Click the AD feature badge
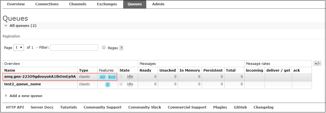326x113 pixels. 102,77
